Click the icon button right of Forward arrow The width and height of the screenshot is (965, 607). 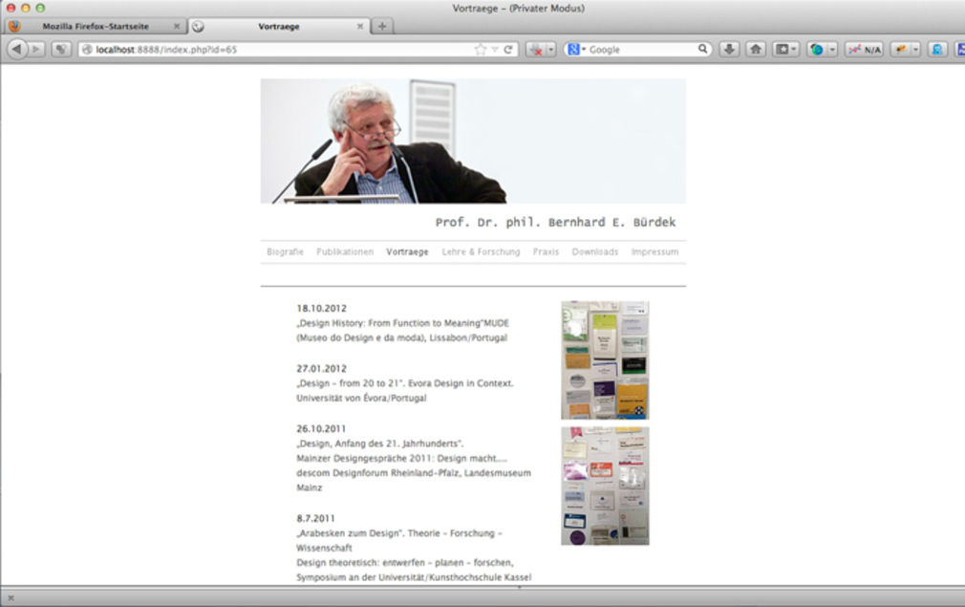tap(61, 50)
